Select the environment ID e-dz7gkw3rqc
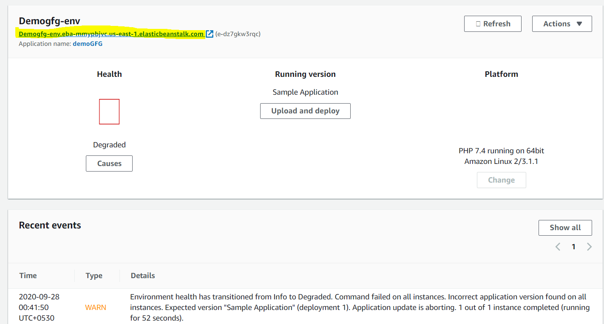Image resolution: width=604 pixels, height=324 pixels. [238, 34]
